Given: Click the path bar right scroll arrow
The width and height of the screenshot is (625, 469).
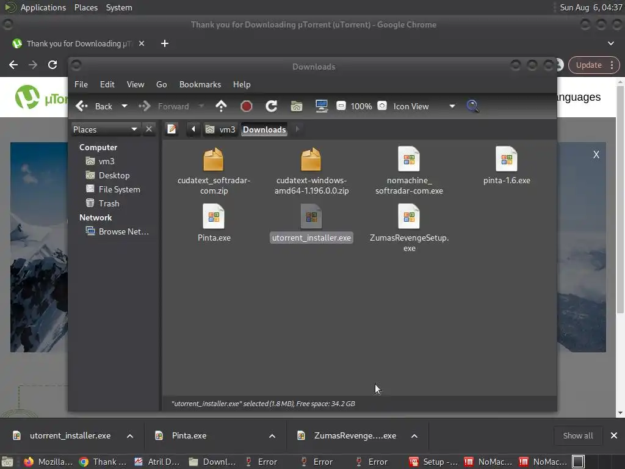Looking at the screenshot, I should coord(297,129).
